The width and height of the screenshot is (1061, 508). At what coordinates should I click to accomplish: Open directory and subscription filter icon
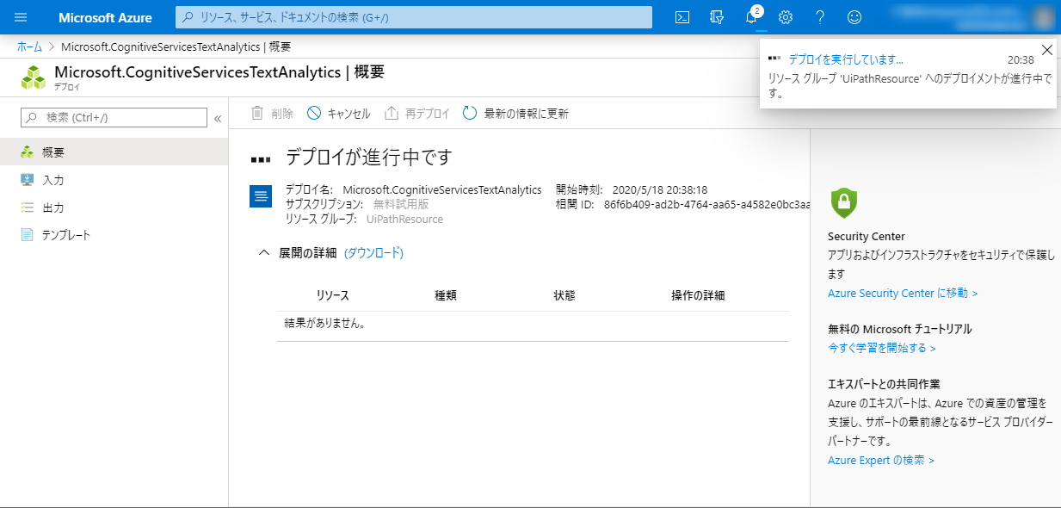point(717,17)
